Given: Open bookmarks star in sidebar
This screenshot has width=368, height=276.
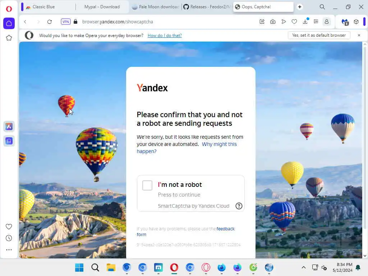Looking at the screenshot, I should point(9,38).
